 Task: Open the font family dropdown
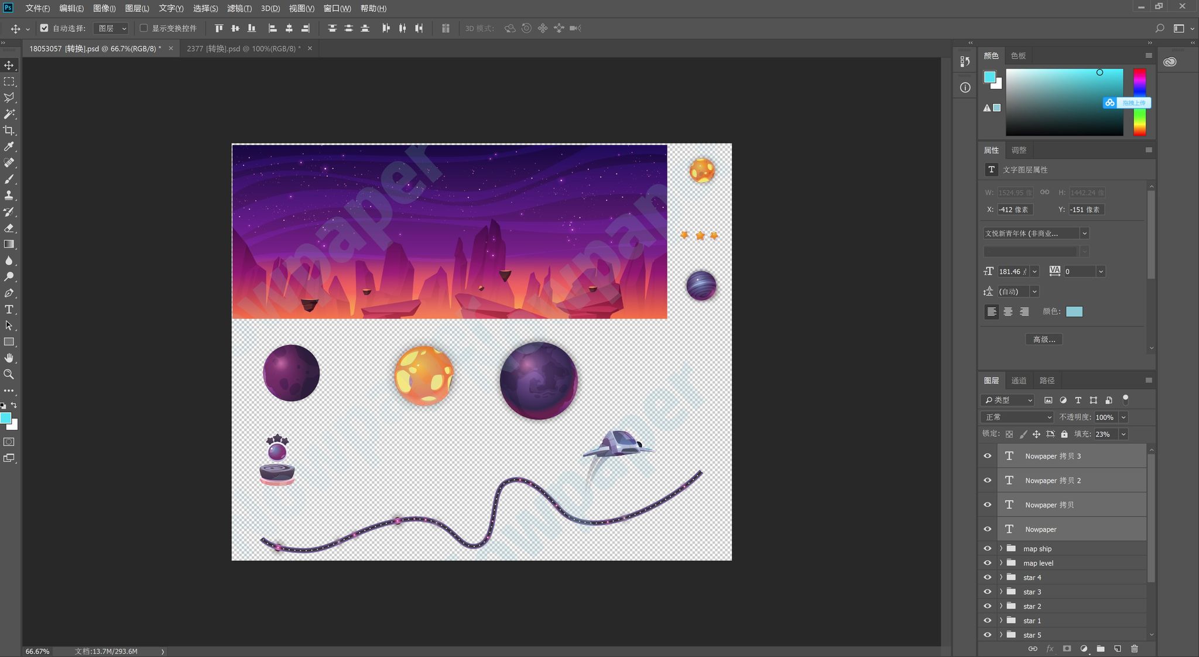tap(1084, 233)
